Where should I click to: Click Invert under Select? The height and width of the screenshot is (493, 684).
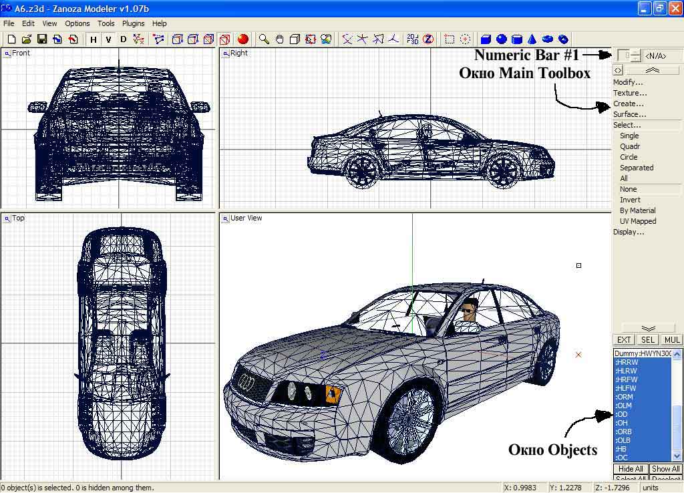[x=630, y=200]
